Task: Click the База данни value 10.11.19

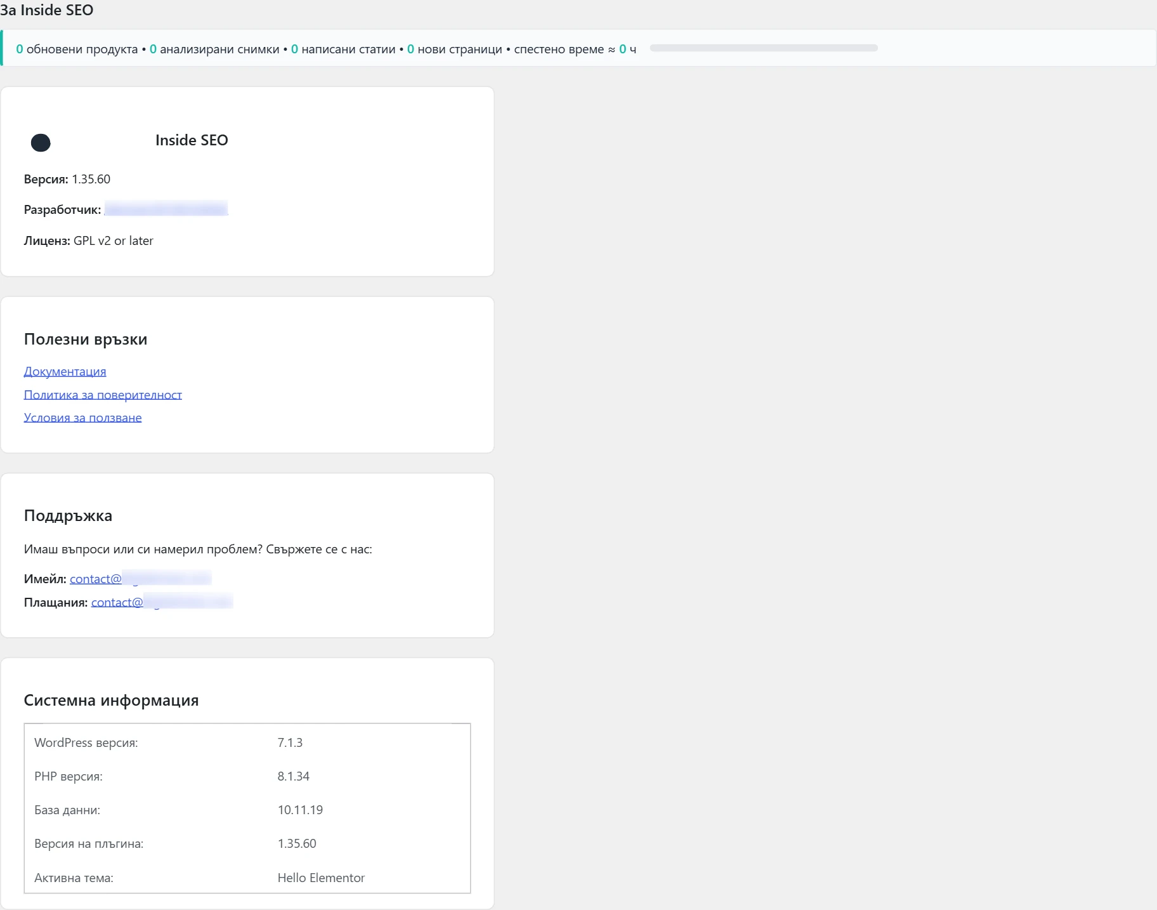Action: 300,810
